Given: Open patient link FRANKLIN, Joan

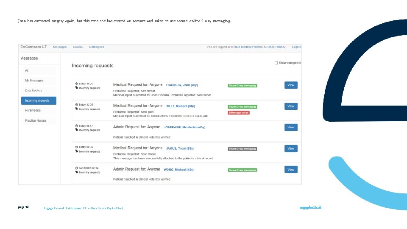Looking at the screenshot, I should (182, 85).
